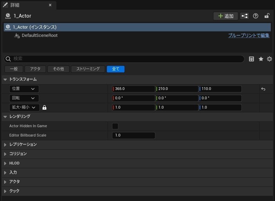Click location X field 365.0
The image size is (275, 201).
tap(134, 89)
